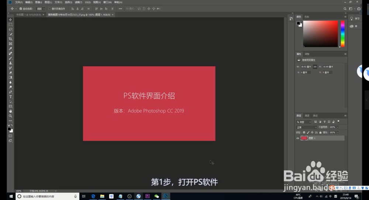The image size is (369, 200).
Task: Toggle lock position
Action: coord(312,132)
